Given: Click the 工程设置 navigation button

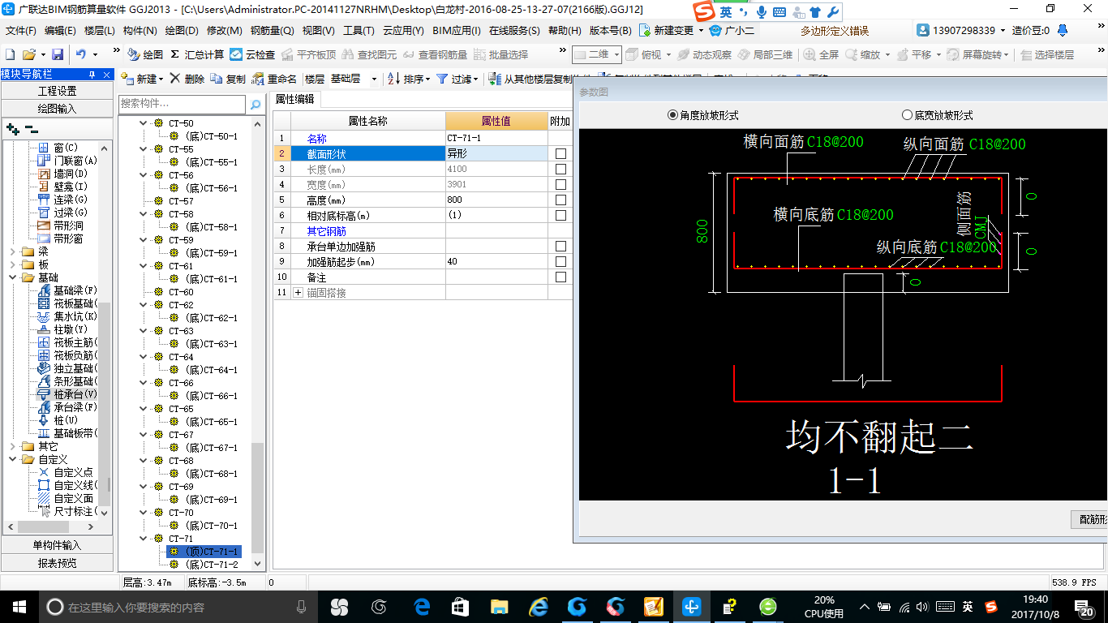Looking at the screenshot, I should (58, 91).
